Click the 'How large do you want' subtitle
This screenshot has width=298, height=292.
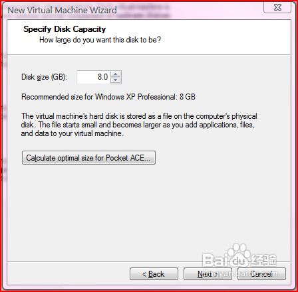click(x=100, y=40)
